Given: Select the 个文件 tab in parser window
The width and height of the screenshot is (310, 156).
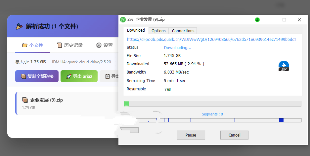Looking at the screenshot, I should [x=33, y=45].
